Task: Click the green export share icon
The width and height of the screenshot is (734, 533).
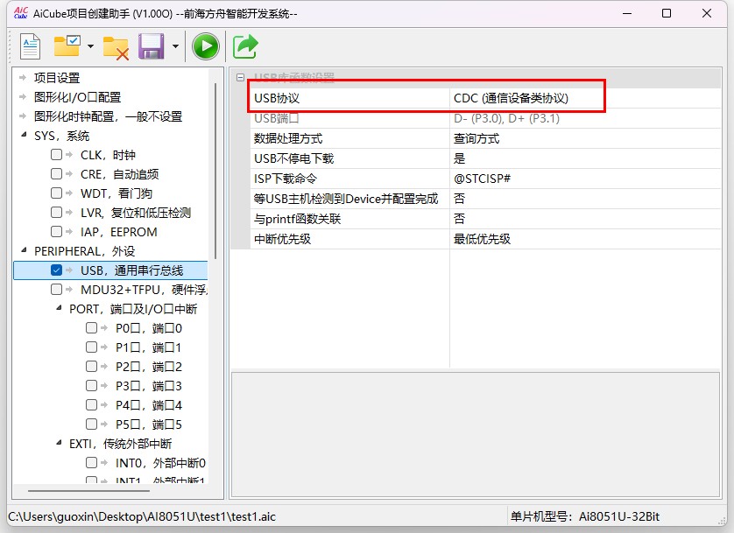Action: coord(245,46)
